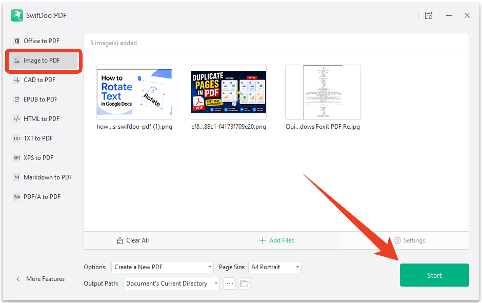Go back via More Features
Viewport: 482px width, 303px height.
click(x=41, y=279)
